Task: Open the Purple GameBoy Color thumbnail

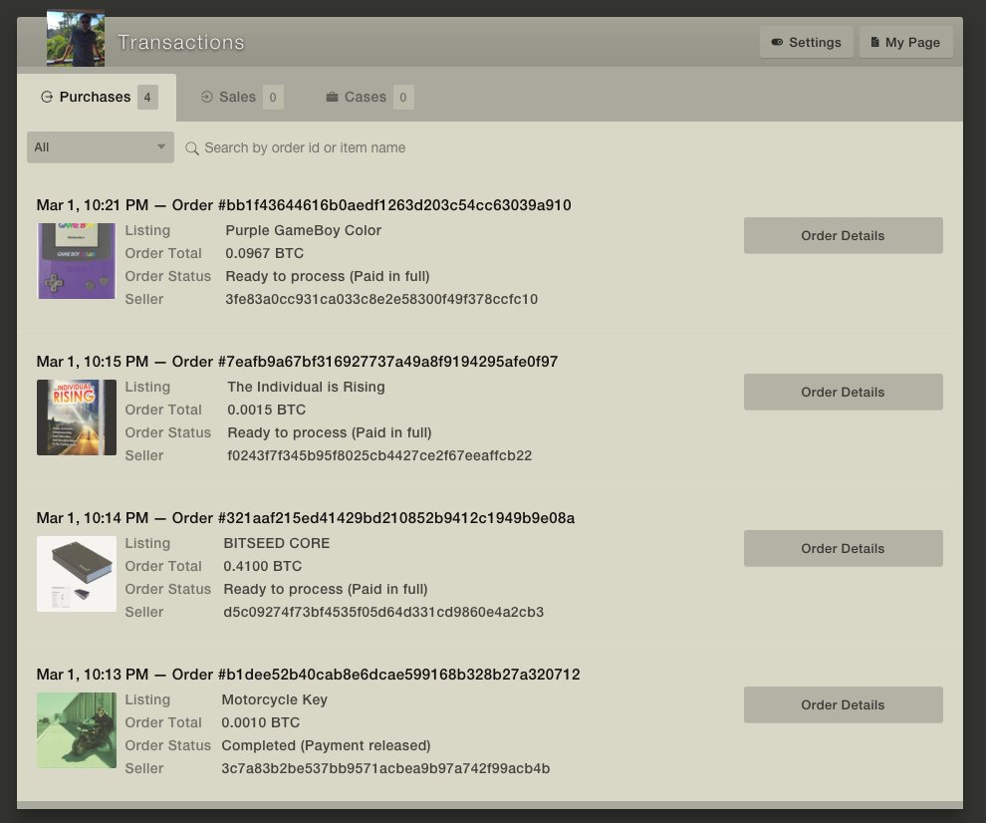Action: click(x=77, y=261)
